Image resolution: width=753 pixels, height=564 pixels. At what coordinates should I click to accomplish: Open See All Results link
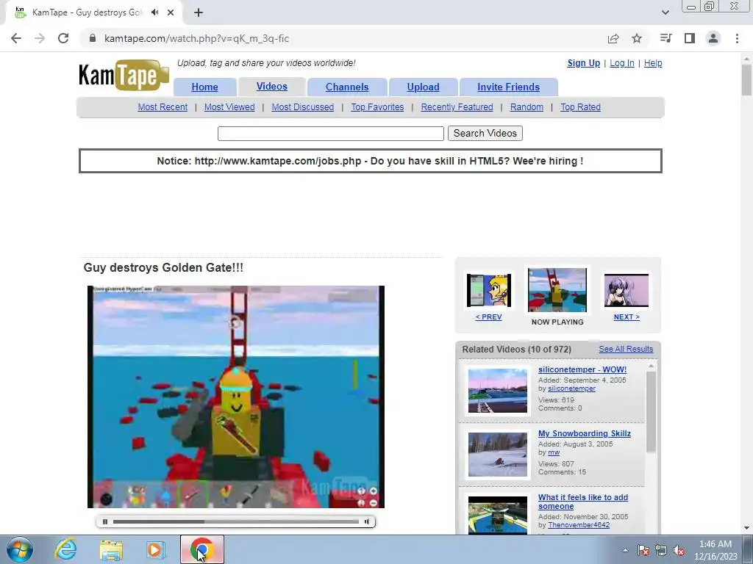point(626,349)
